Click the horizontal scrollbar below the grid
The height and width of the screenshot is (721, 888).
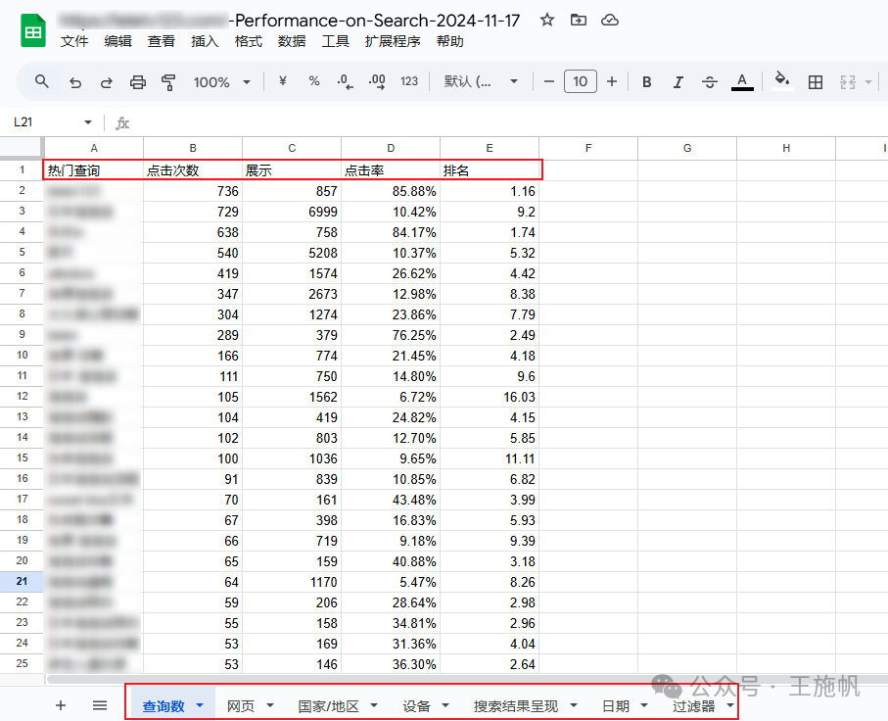(467, 679)
